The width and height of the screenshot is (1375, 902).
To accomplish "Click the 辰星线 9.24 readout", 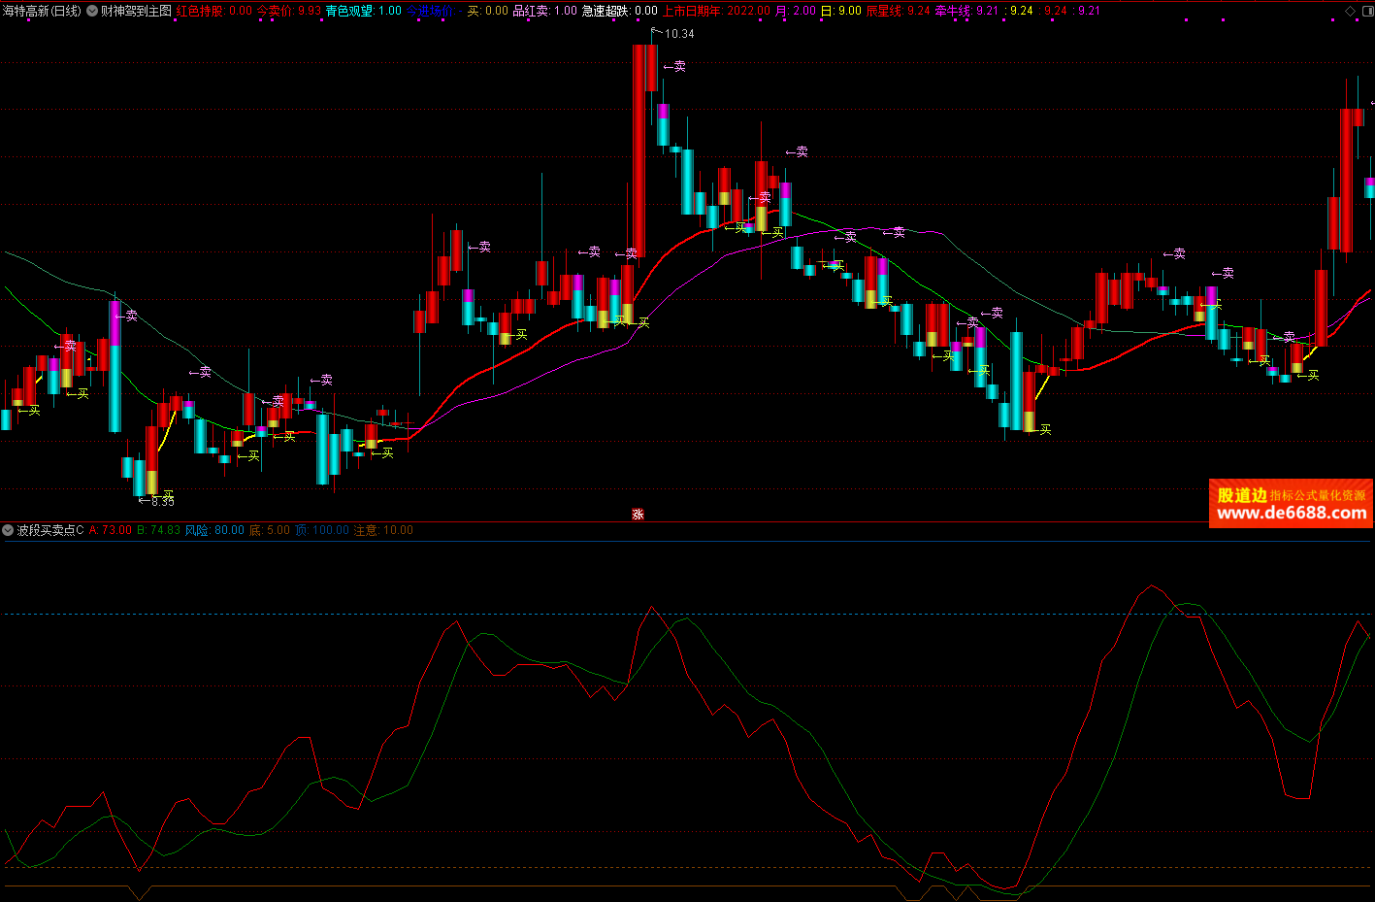I will pos(898,11).
